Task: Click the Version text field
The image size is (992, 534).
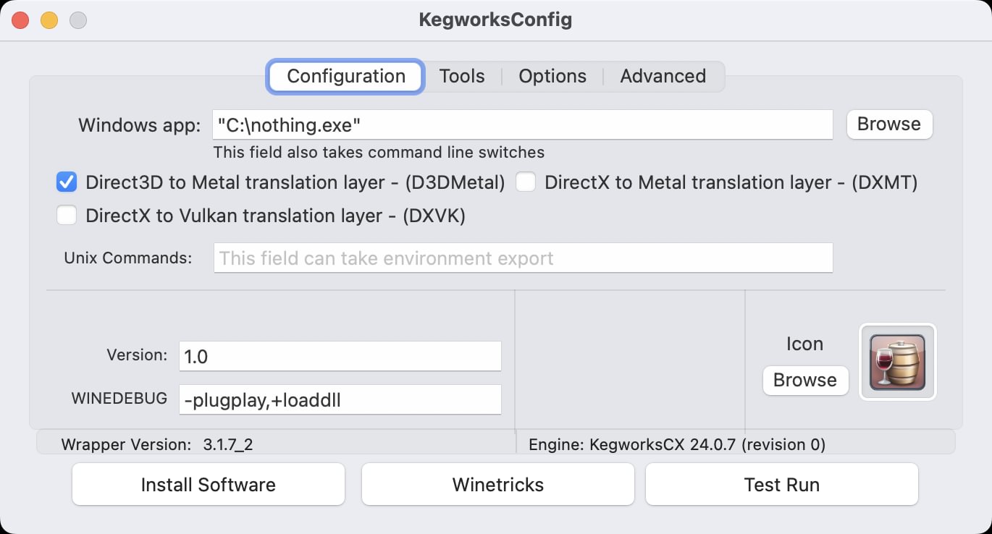Action: tap(340, 356)
